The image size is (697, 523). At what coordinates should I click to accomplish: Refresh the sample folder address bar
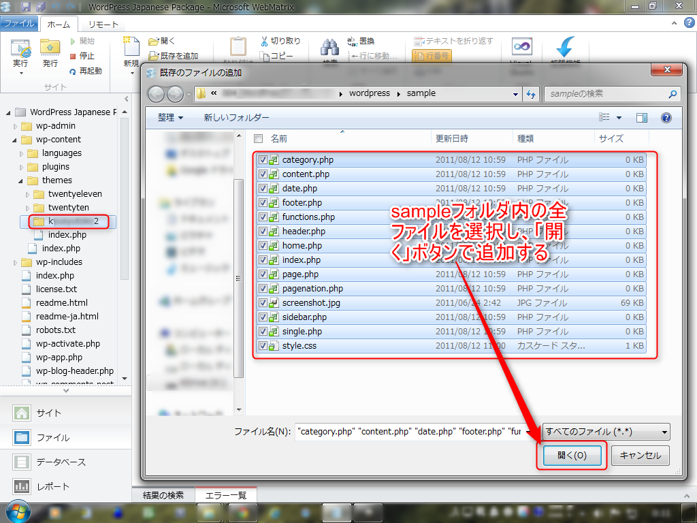(x=531, y=94)
